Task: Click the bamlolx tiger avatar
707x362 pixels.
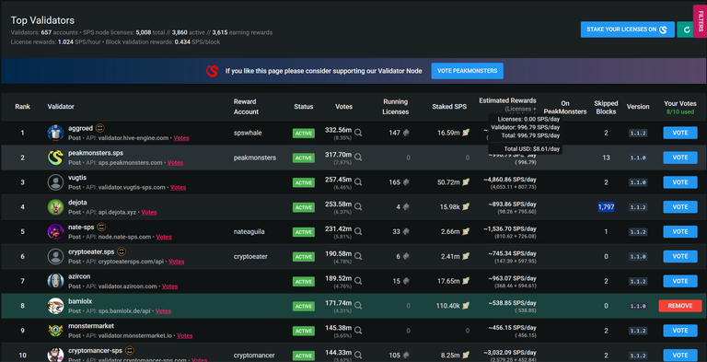Action: tap(55, 306)
